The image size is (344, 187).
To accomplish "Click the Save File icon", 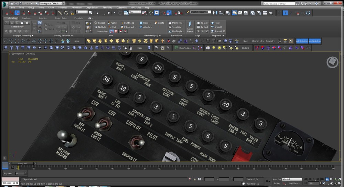I will tap(20, 3).
